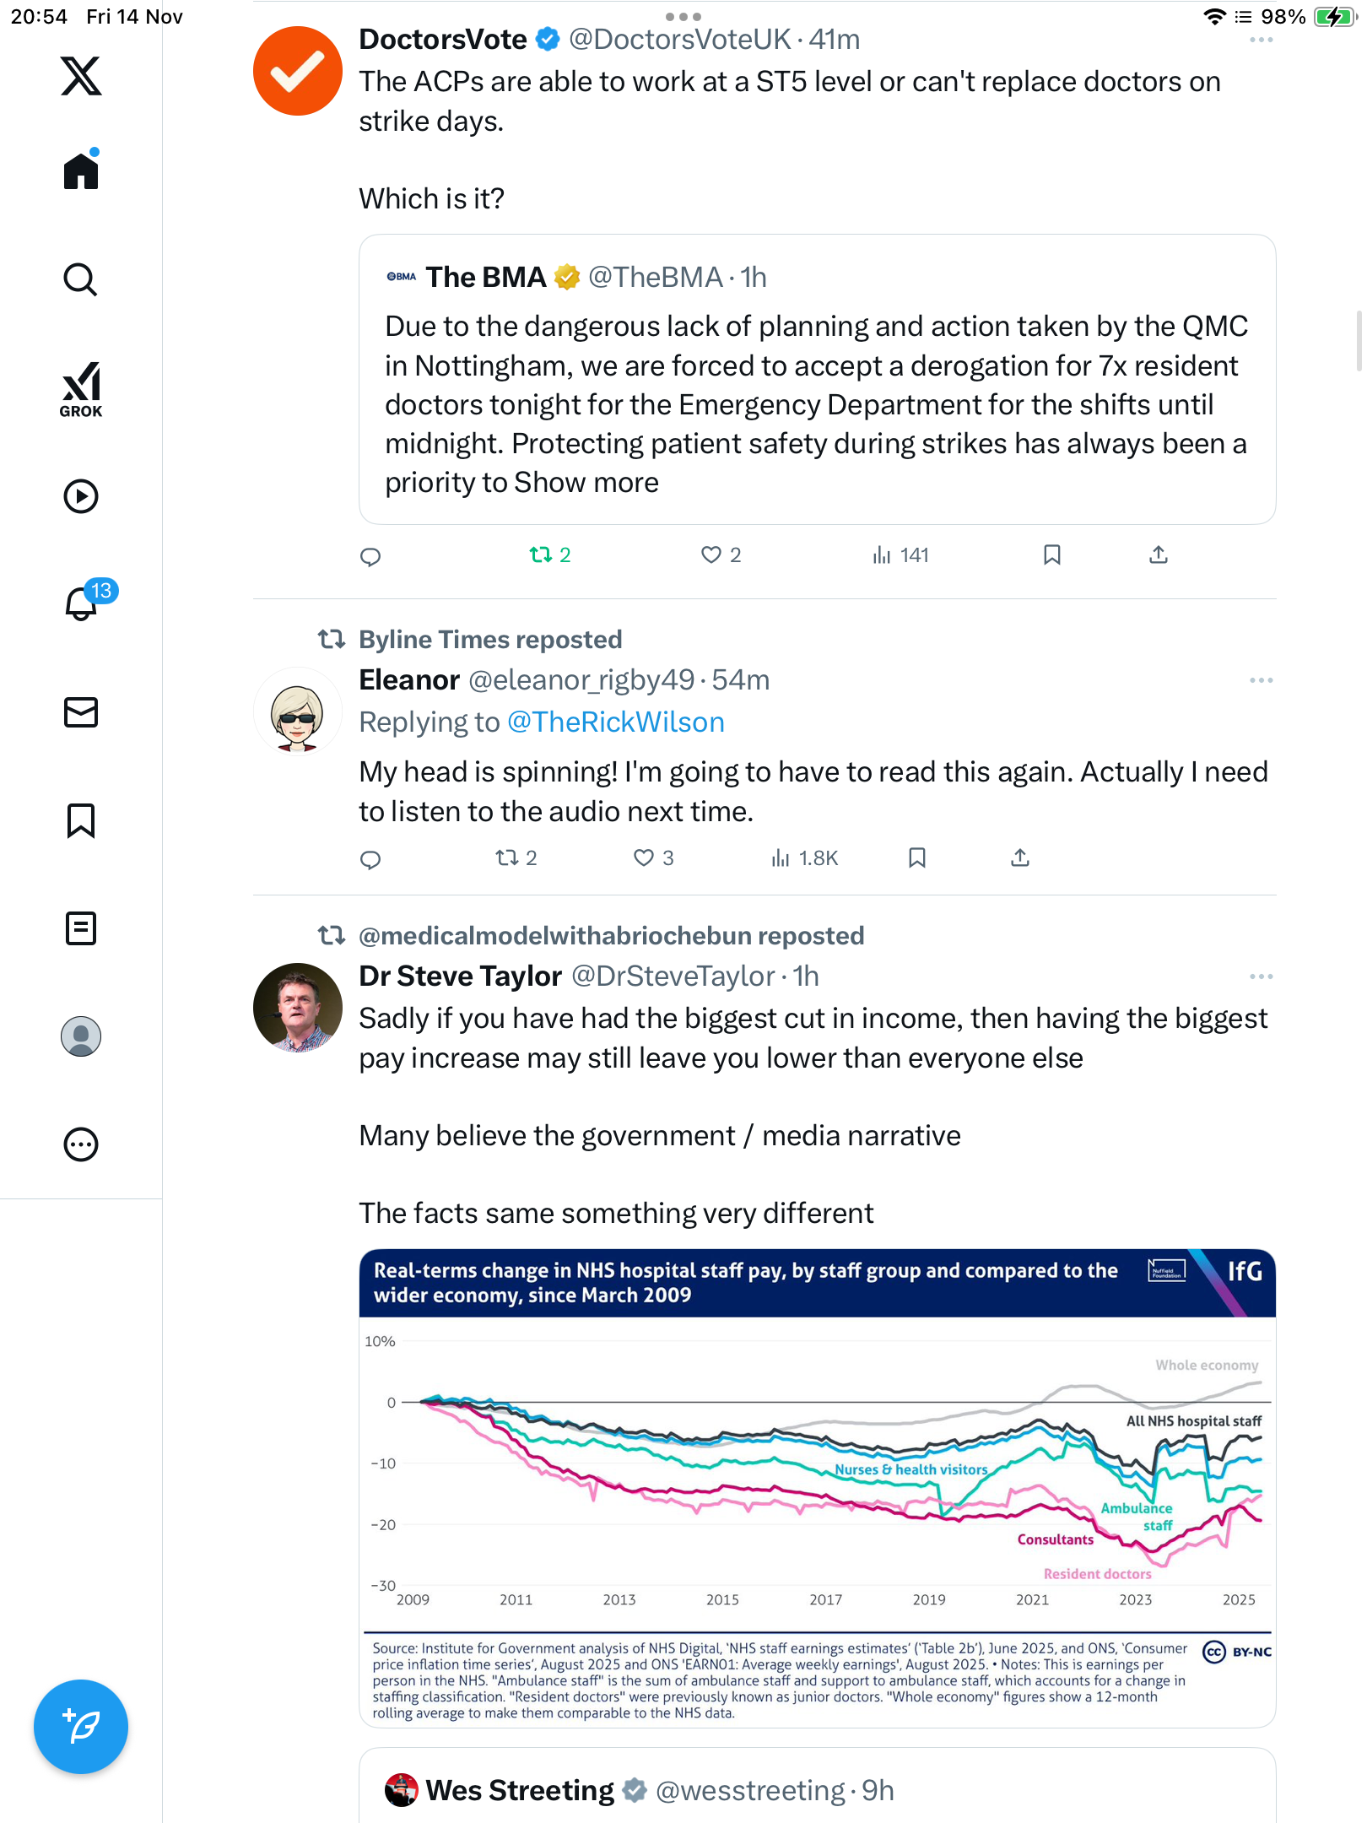Tap the compose new post button
The width and height of the screenshot is (1367, 1823).
tap(81, 1727)
